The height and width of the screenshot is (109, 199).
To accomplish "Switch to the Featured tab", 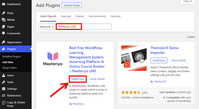I will [66, 16].
